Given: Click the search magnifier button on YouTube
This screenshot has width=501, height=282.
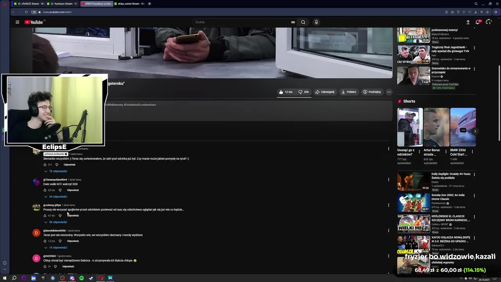Looking at the screenshot, I should click(303, 22).
